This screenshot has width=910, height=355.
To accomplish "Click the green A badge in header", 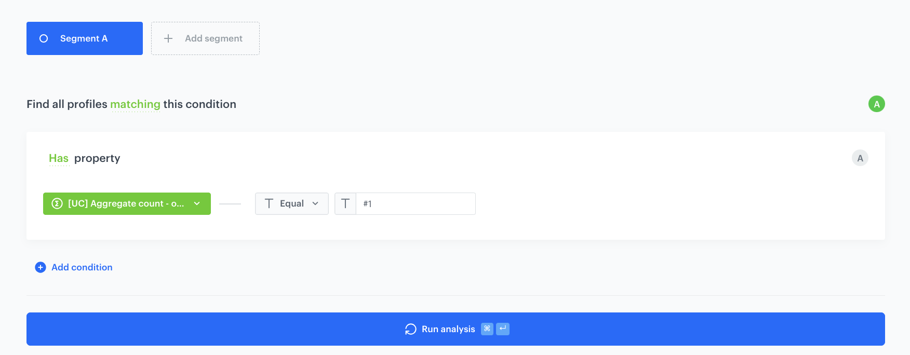I will 876,104.
